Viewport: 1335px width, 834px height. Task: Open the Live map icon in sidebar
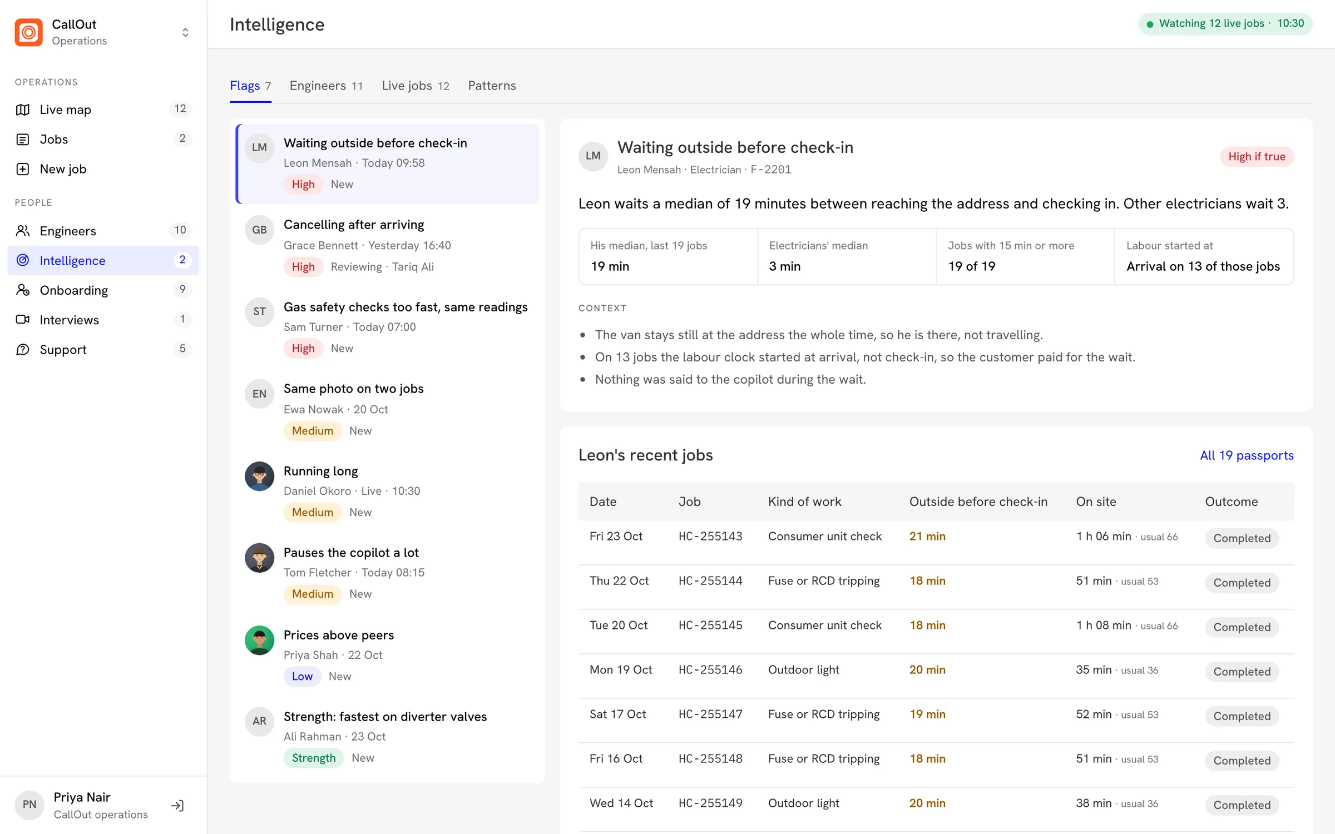tap(23, 110)
